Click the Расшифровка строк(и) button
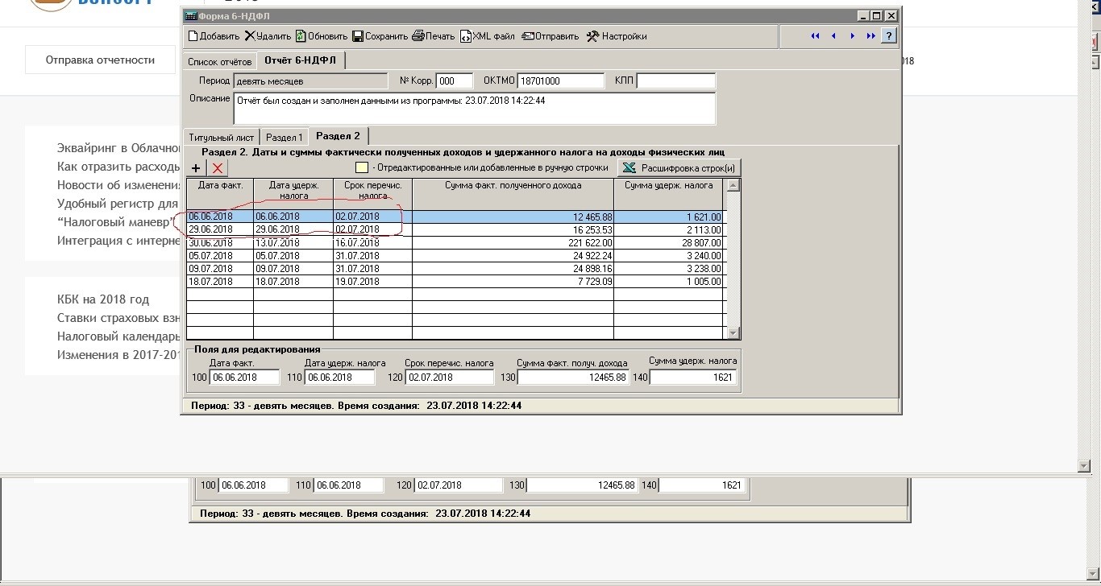1101x586 pixels. tap(679, 168)
